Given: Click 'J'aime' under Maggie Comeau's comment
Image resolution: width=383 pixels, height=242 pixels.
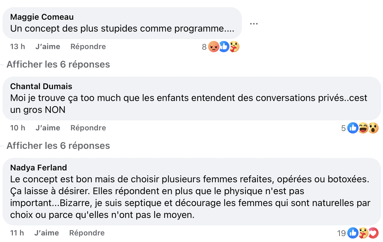Looking at the screenshot, I should pyautogui.click(x=48, y=46).
